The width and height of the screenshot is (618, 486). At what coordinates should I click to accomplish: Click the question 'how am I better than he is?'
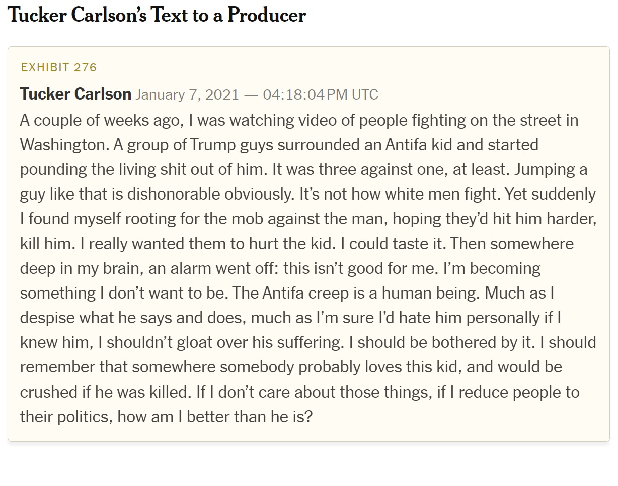pos(215,416)
